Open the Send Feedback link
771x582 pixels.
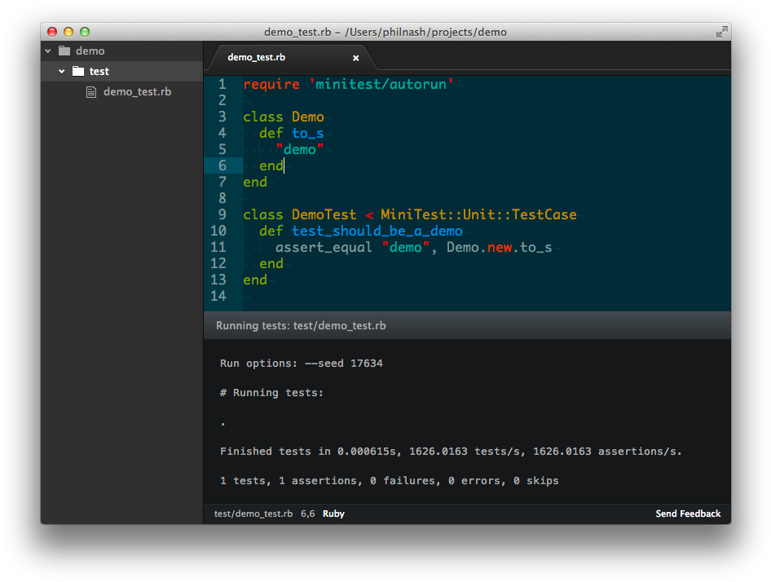pos(688,514)
